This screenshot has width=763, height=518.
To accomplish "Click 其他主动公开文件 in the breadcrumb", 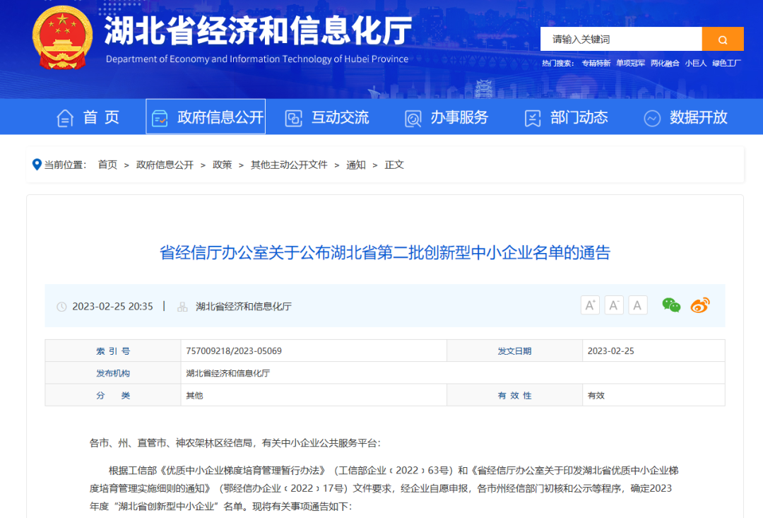I will point(289,165).
